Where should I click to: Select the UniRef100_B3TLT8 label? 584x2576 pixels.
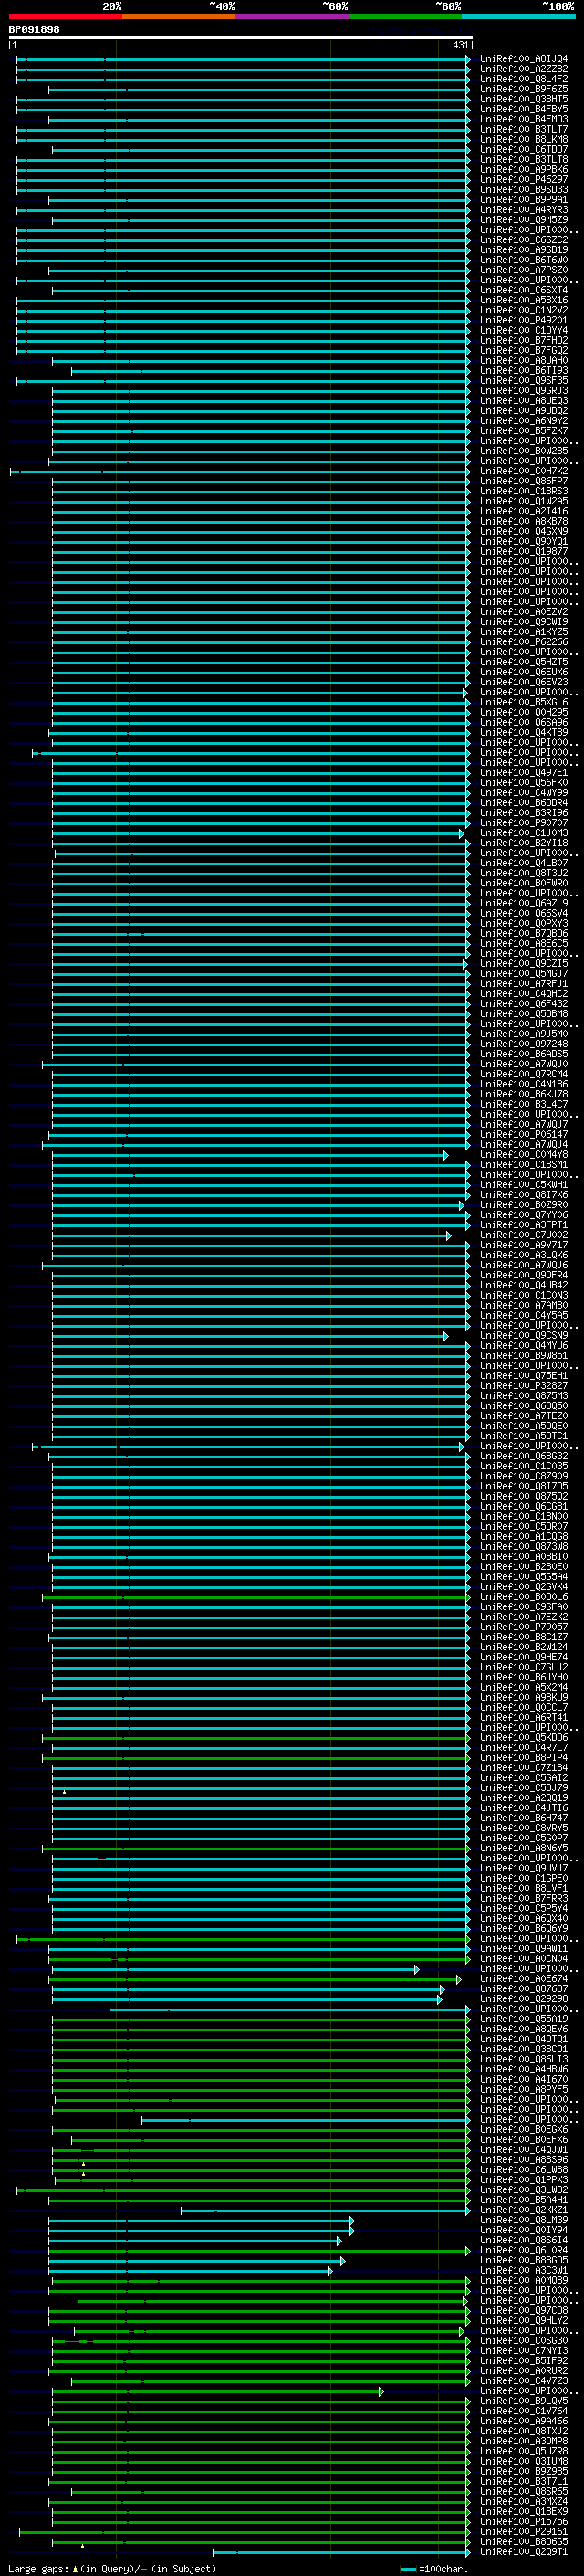(523, 159)
